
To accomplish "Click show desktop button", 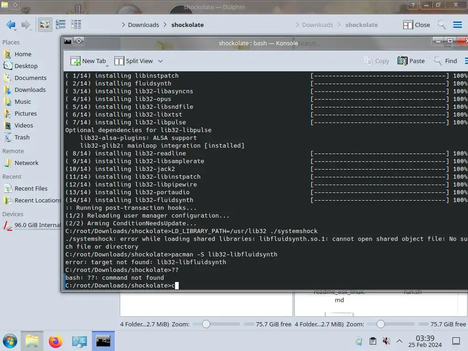I will coord(456,341).
